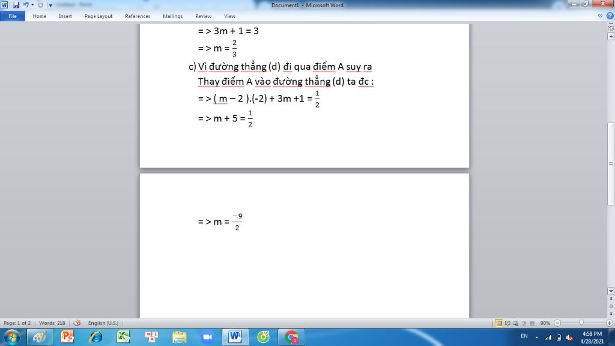Click the Redo/Repeat button
Image resolution: width=615 pixels, height=346 pixels.
40,5
